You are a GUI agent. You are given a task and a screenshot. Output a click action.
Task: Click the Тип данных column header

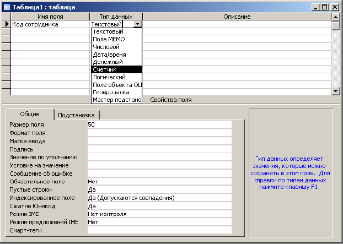(x=116, y=17)
